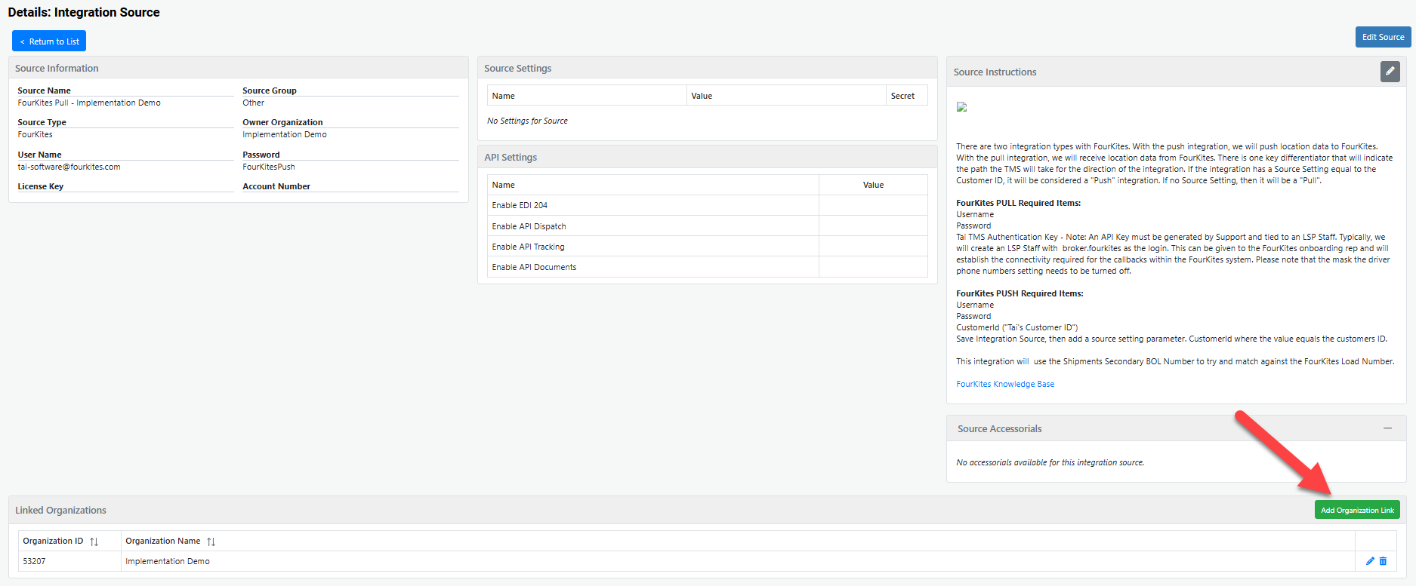Open the FourKites Knowledge Base link
1416x586 pixels.
1005,384
